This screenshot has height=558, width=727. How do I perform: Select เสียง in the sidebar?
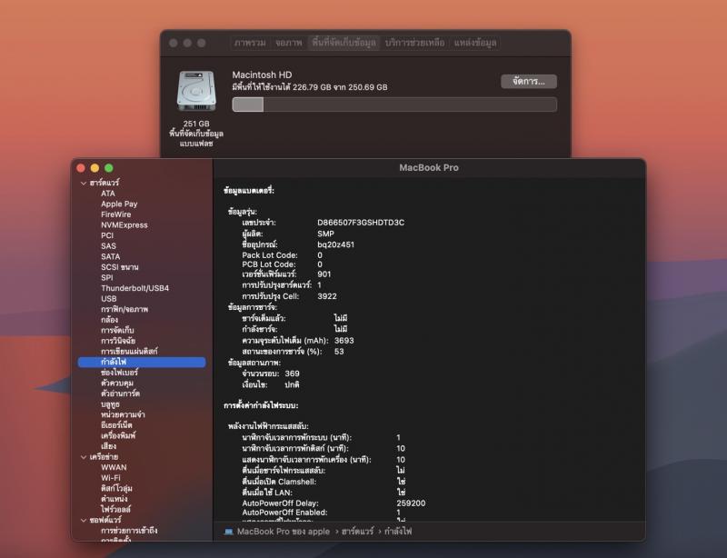[108, 446]
